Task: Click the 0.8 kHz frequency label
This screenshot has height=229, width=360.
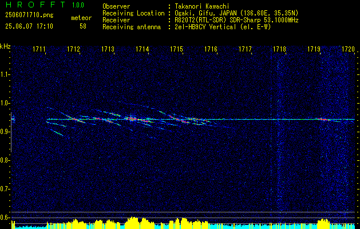Action: [x=5, y=160]
